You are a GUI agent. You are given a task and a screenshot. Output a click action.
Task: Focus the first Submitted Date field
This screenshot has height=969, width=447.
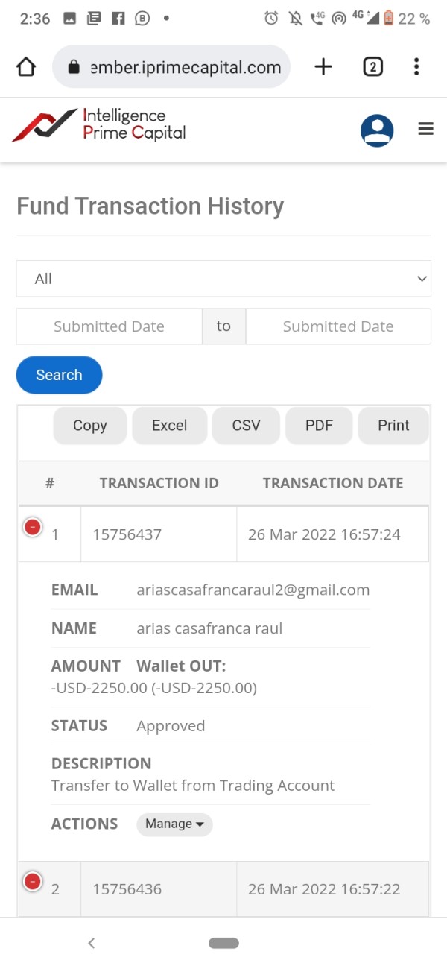click(109, 326)
